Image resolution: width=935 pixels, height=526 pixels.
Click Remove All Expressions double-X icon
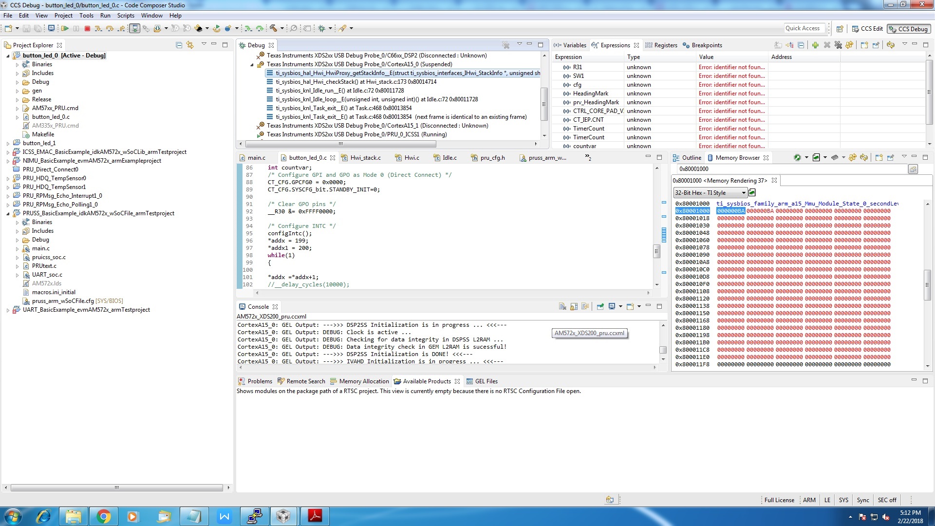click(x=838, y=45)
